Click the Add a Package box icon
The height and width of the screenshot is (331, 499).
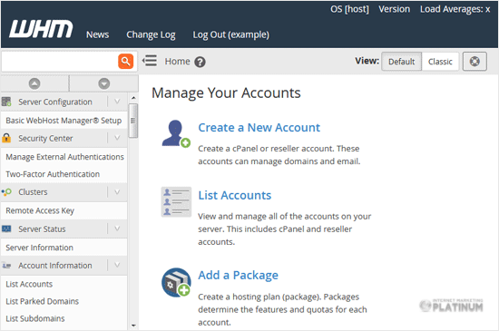click(x=176, y=282)
